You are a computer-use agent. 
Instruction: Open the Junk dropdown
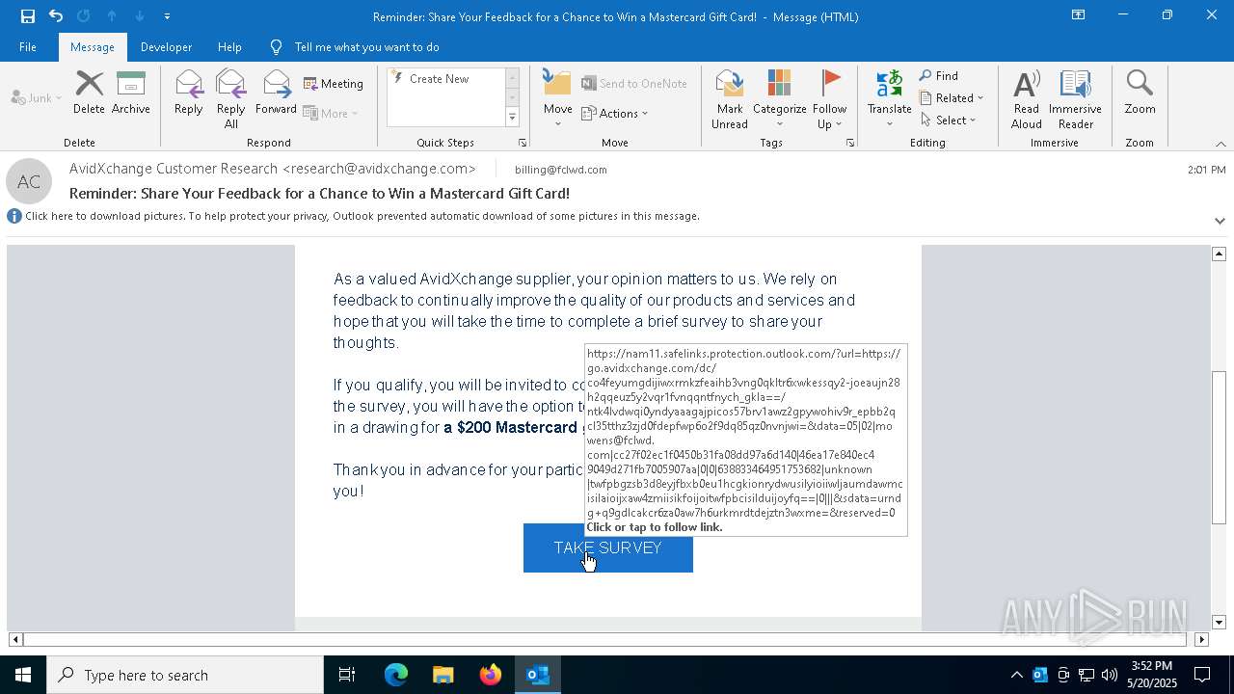point(37,98)
